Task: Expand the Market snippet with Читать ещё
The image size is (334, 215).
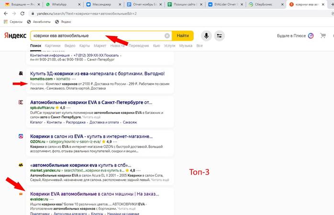Action: click(160, 180)
